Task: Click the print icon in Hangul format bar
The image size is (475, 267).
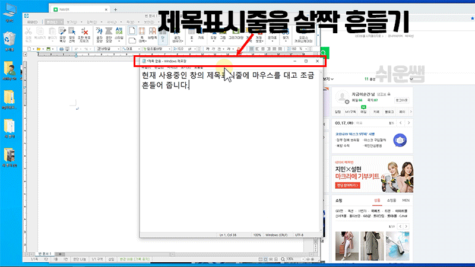Action: [62, 49]
